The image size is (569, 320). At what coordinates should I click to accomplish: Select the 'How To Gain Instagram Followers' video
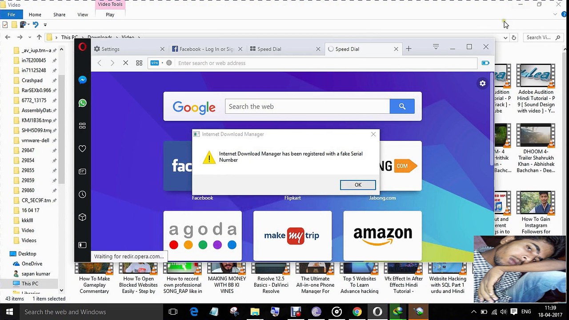pos(536,212)
